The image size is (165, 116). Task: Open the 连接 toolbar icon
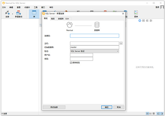(7, 14)
